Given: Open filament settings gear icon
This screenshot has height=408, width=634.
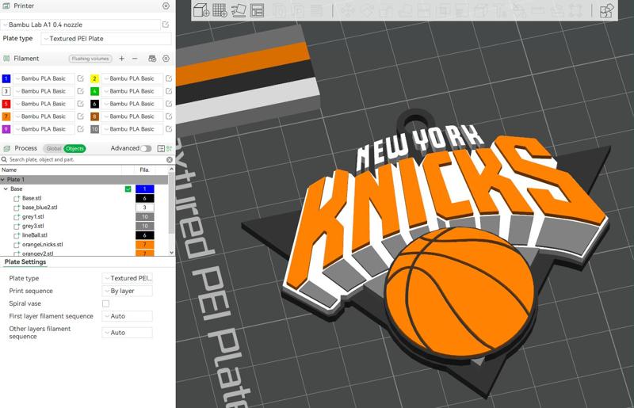Looking at the screenshot, I should coord(166,59).
